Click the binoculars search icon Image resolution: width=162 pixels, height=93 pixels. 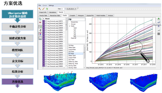coord(70,19)
